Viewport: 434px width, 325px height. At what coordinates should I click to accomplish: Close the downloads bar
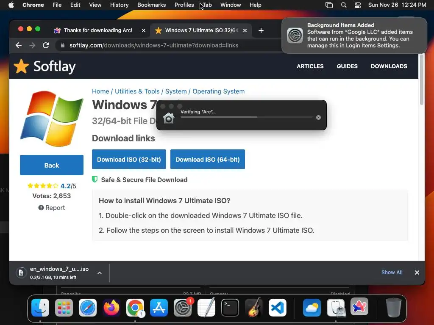(x=417, y=273)
